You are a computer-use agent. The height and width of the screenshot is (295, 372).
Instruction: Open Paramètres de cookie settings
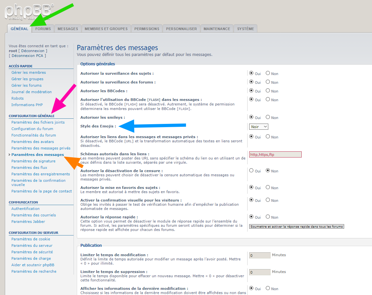pyautogui.click(x=31, y=239)
